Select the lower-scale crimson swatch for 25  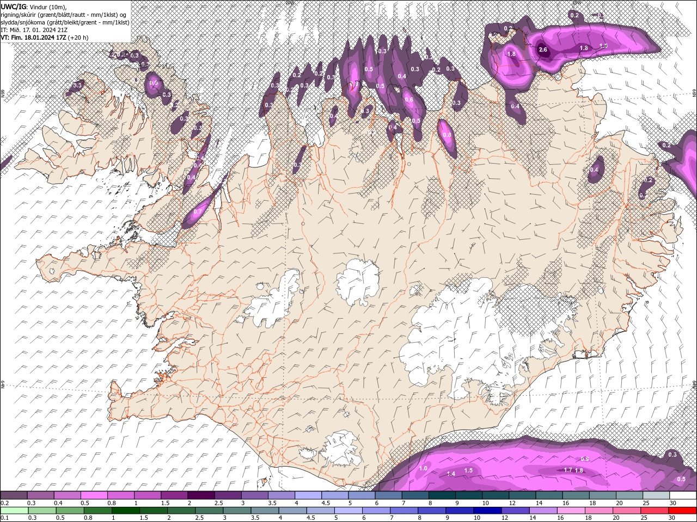pos(655,510)
